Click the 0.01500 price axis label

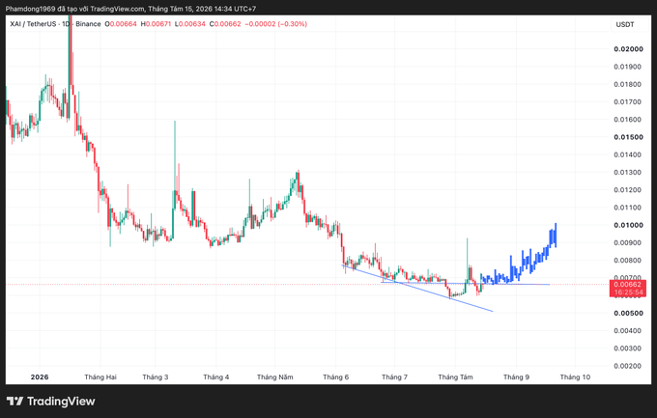(x=628, y=137)
